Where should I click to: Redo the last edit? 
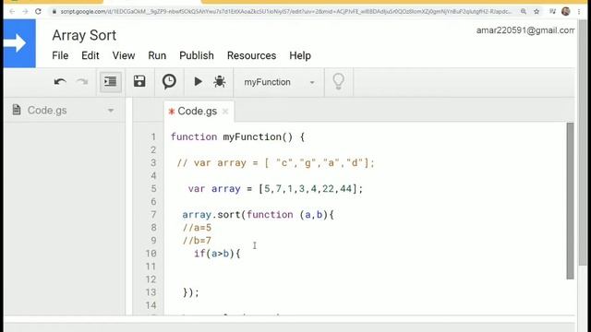[x=82, y=82]
